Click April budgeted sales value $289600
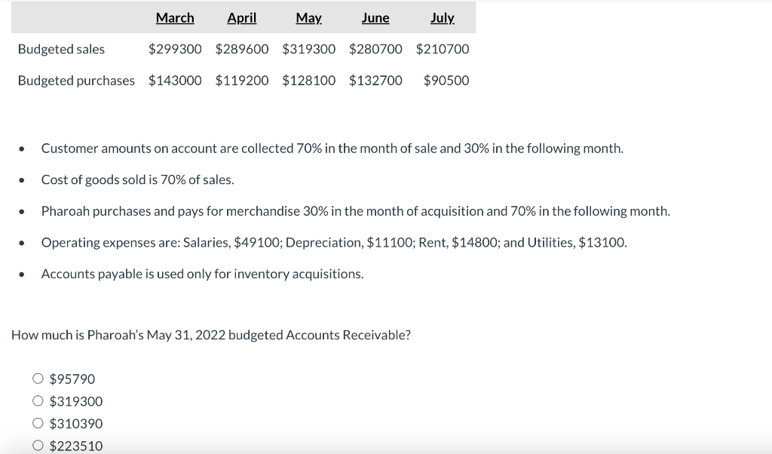772x454 pixels. coord(242,49)
